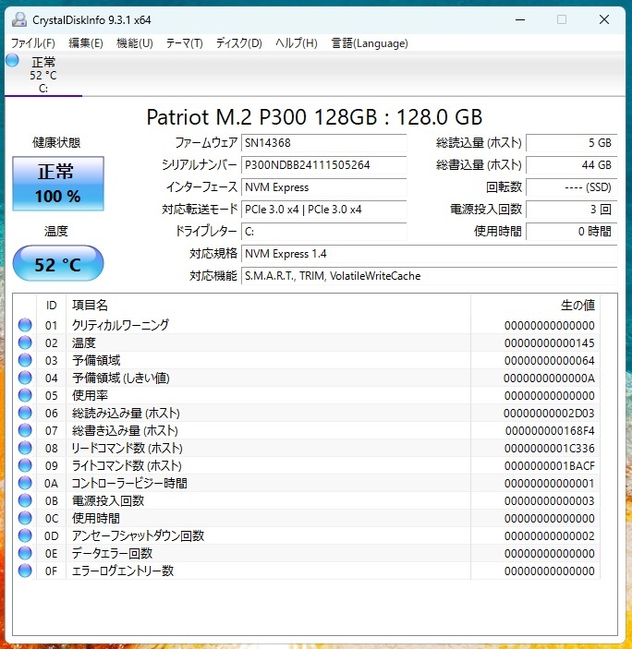Click the interface field NVM Express
The height and width of the screenshot is (649, 632).
[x=324, y=187]
